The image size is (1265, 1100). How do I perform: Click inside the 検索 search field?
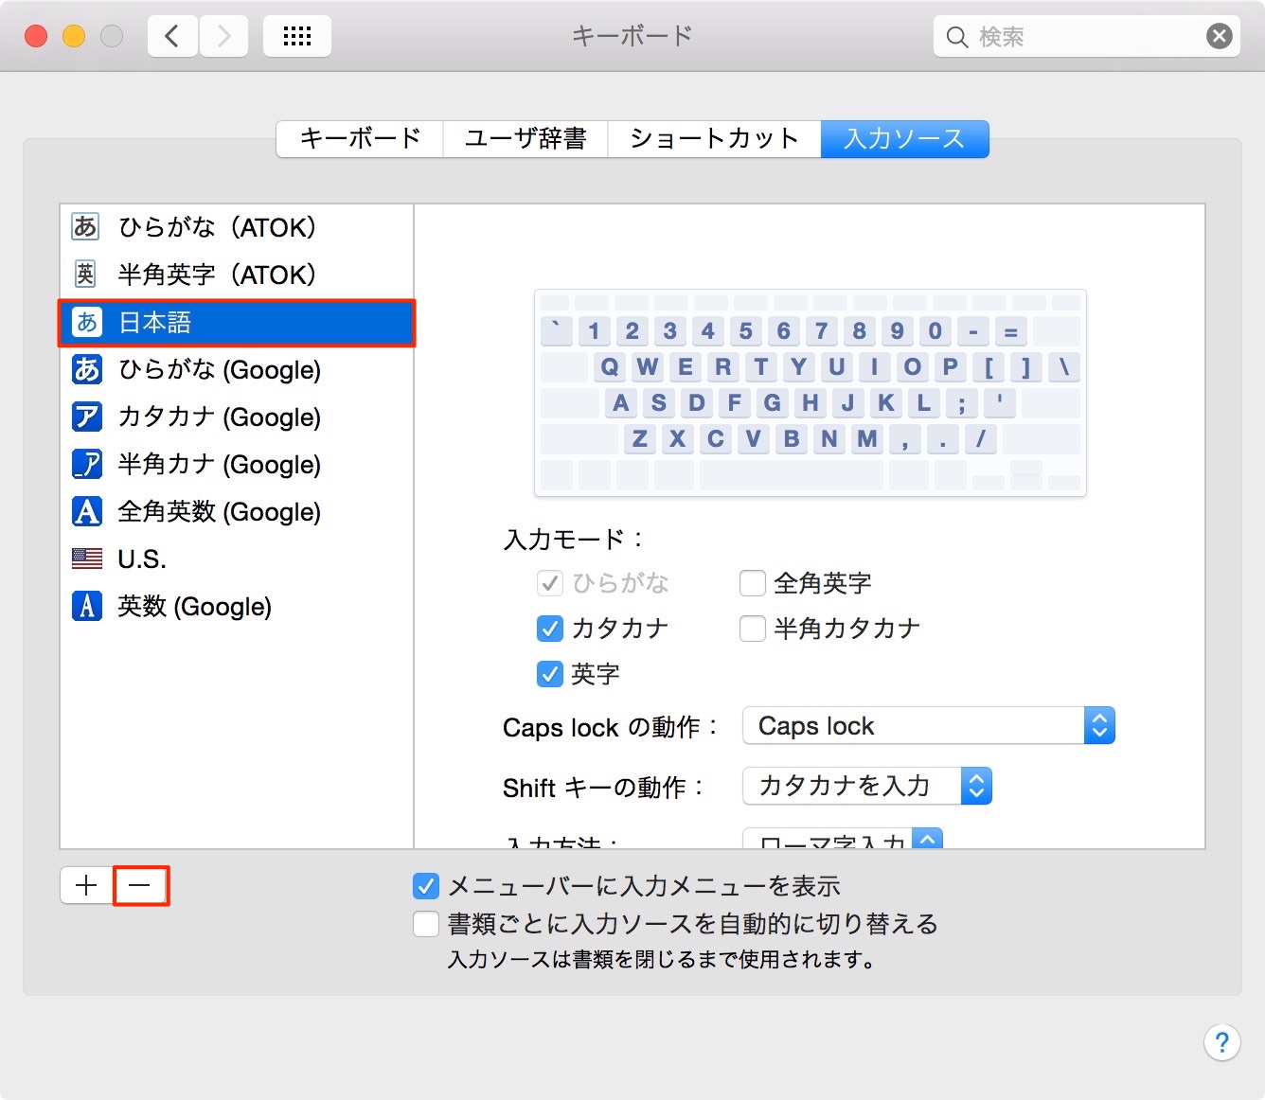pos(1087,37)
